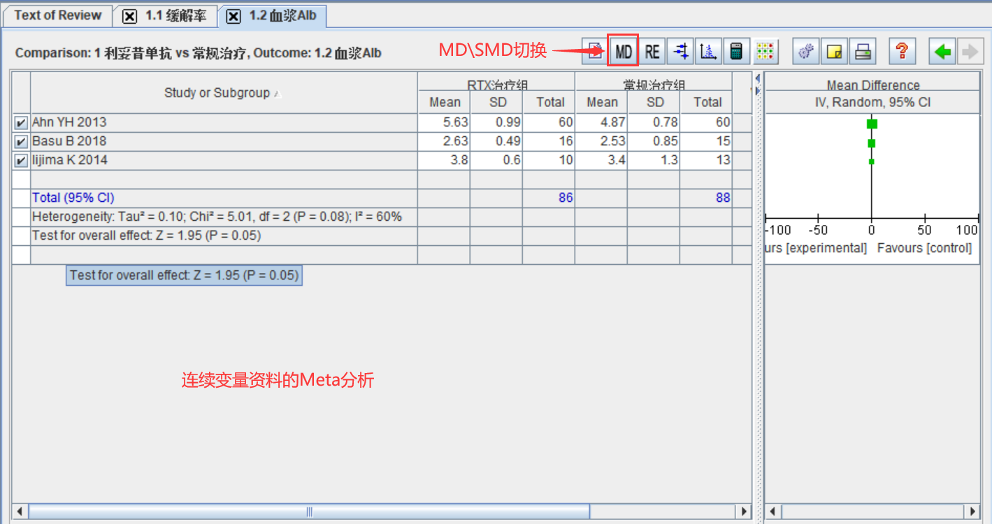Click the Total (95% CI) link
The height and width of the screenshot is (524, 992).
point(73,197)
